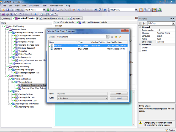Click the Style Sheet value Standard in Properties
Screen dimensions: 176x132
click(x=160, y=42)
